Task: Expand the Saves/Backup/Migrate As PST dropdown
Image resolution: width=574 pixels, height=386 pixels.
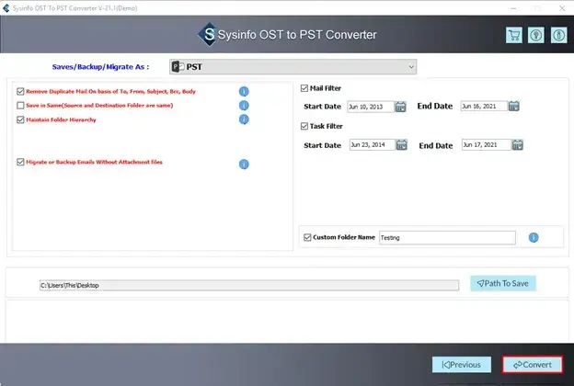Action: point(293,67)
